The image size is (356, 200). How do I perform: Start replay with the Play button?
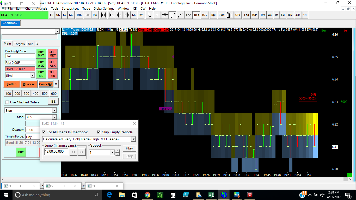click(130, 148)
